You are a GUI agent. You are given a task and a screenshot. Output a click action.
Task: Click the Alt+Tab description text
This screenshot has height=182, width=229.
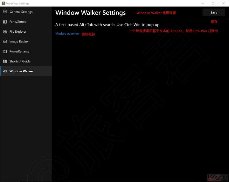(x=108, y=25)
